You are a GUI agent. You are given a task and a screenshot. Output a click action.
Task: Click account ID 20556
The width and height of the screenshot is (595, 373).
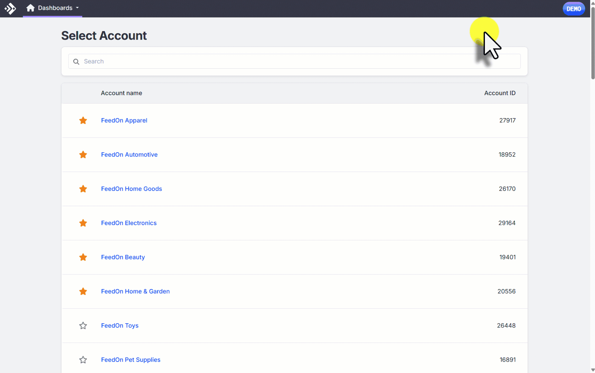point(507,291)
